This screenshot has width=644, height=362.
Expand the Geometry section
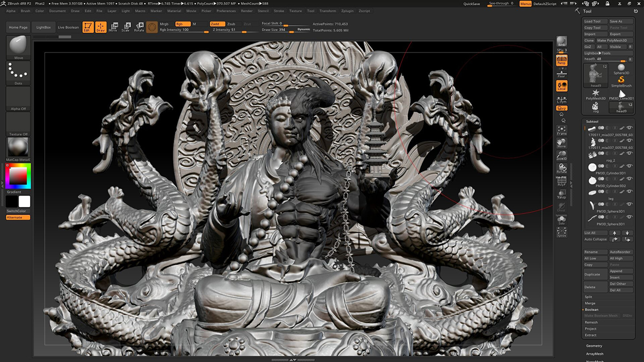pyautogui.click(x=594, y=346)
